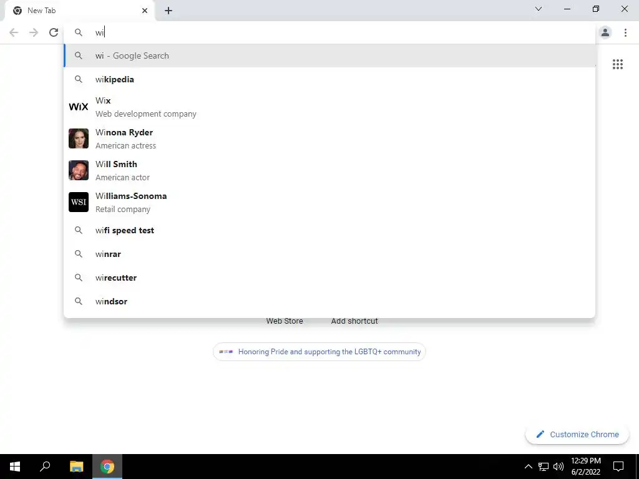Reload the page with the refresh icon
639x479 pixels.
click(54, 32)
